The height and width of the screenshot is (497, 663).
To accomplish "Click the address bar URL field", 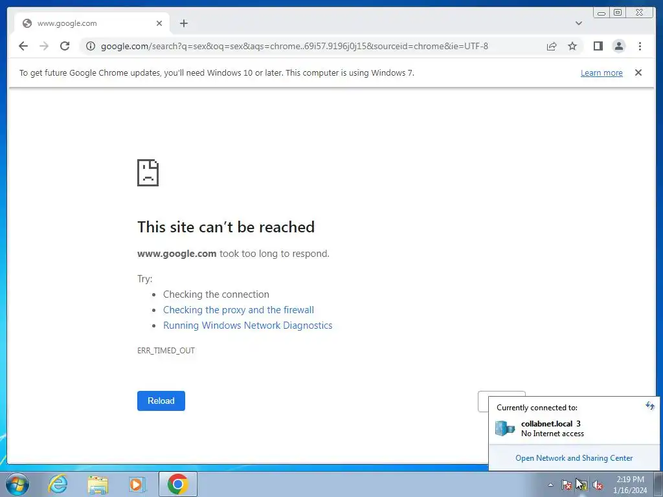I will pos(295,46).
